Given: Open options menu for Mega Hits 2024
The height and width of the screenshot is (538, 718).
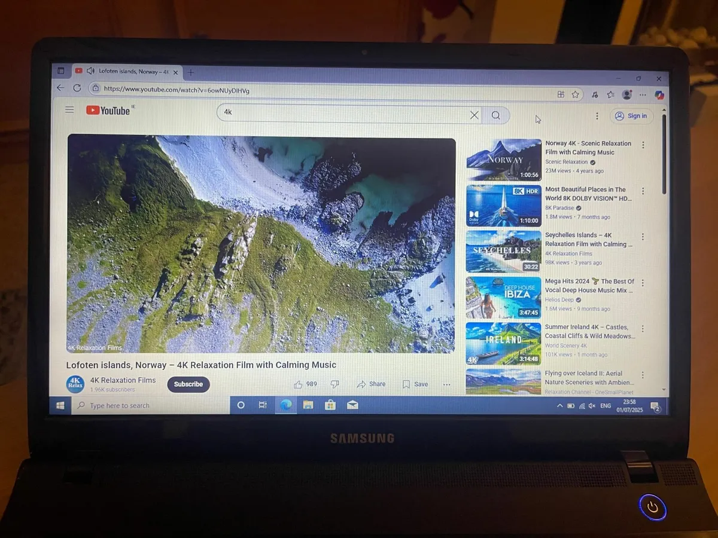Looking at the screenshot, I should pos(643,283).
